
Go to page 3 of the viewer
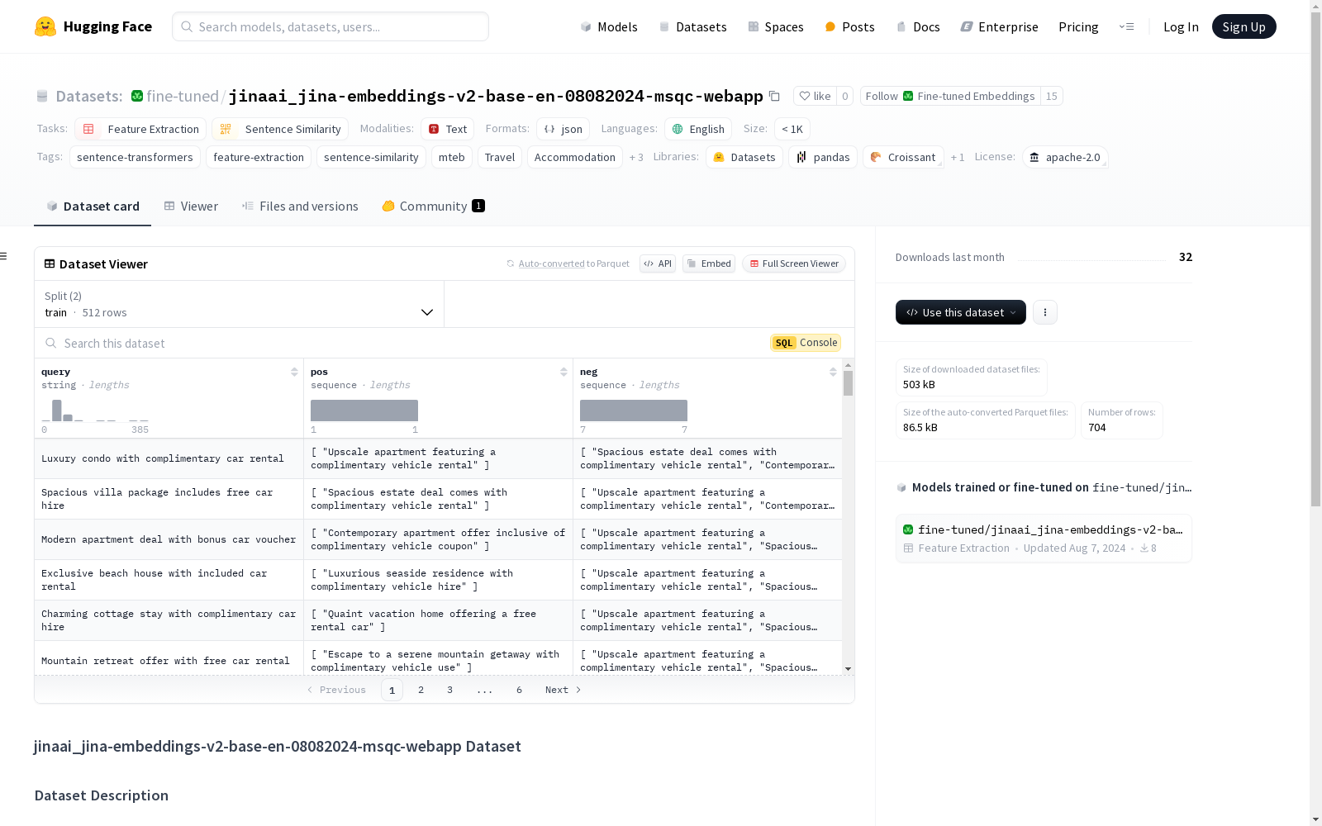pyautogui.click(x=449, y=690)
